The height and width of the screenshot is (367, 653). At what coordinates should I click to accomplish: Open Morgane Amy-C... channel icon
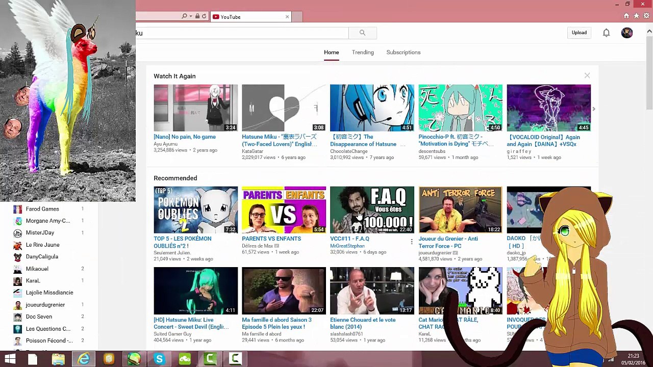[x=18, y=221]
